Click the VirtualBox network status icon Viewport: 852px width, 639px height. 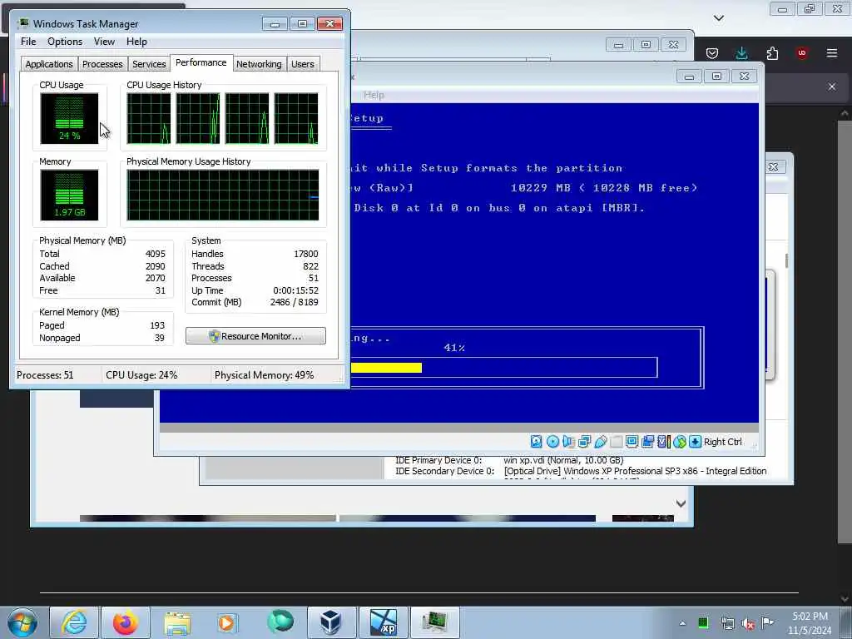585,442
